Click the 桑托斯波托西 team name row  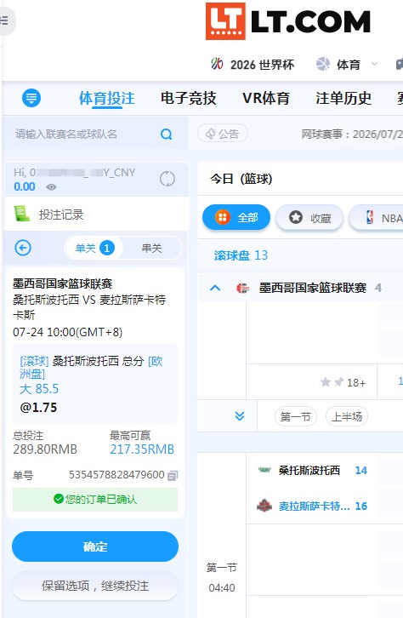[x=309, y=470]
